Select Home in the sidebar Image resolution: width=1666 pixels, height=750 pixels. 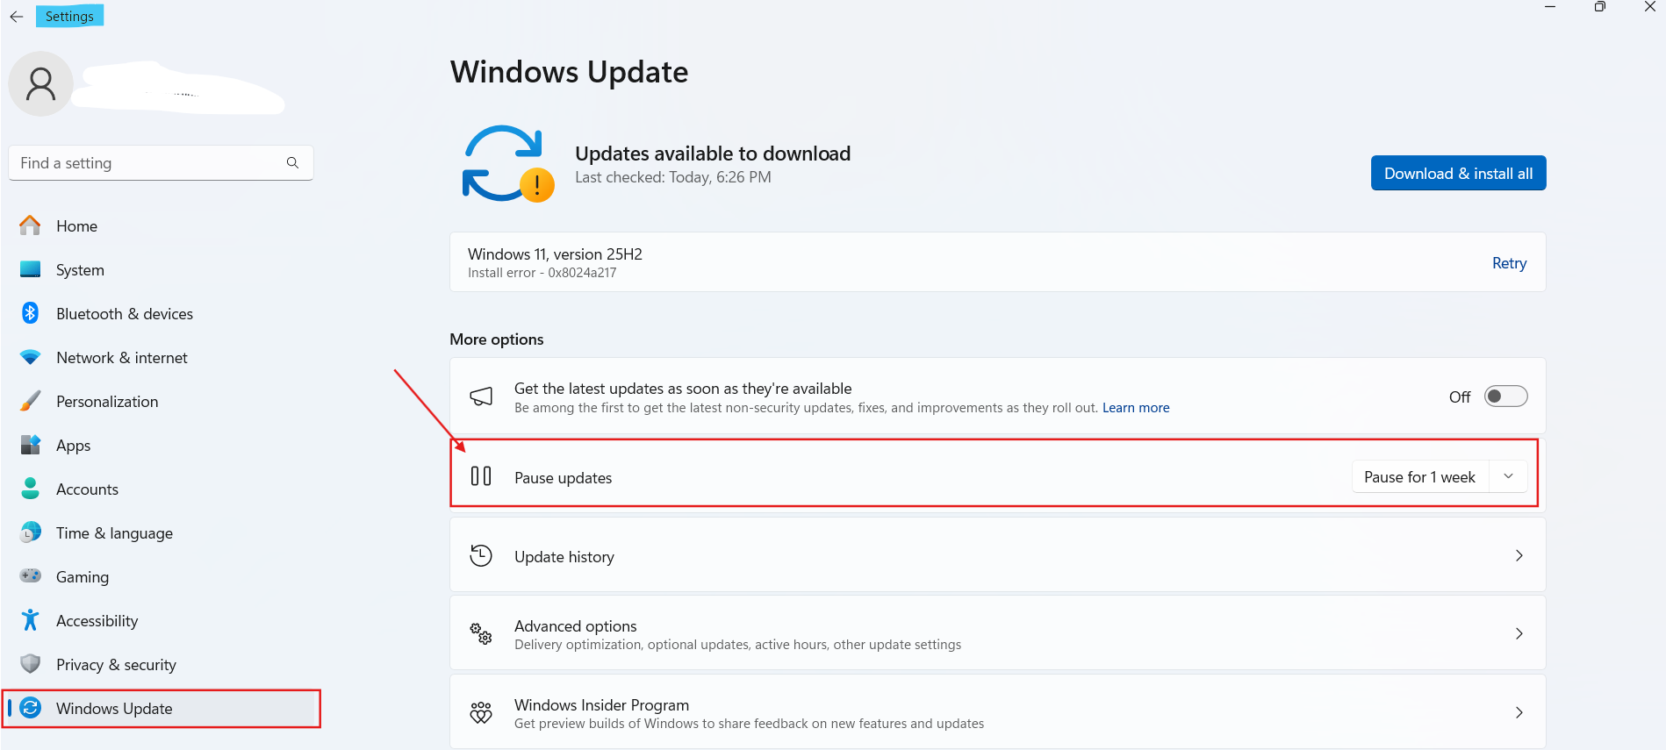[x=76, y=226]
